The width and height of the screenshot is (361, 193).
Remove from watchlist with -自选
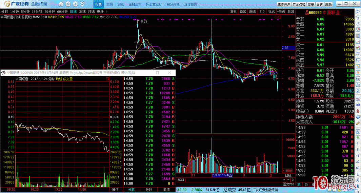(x=281, y=11)
